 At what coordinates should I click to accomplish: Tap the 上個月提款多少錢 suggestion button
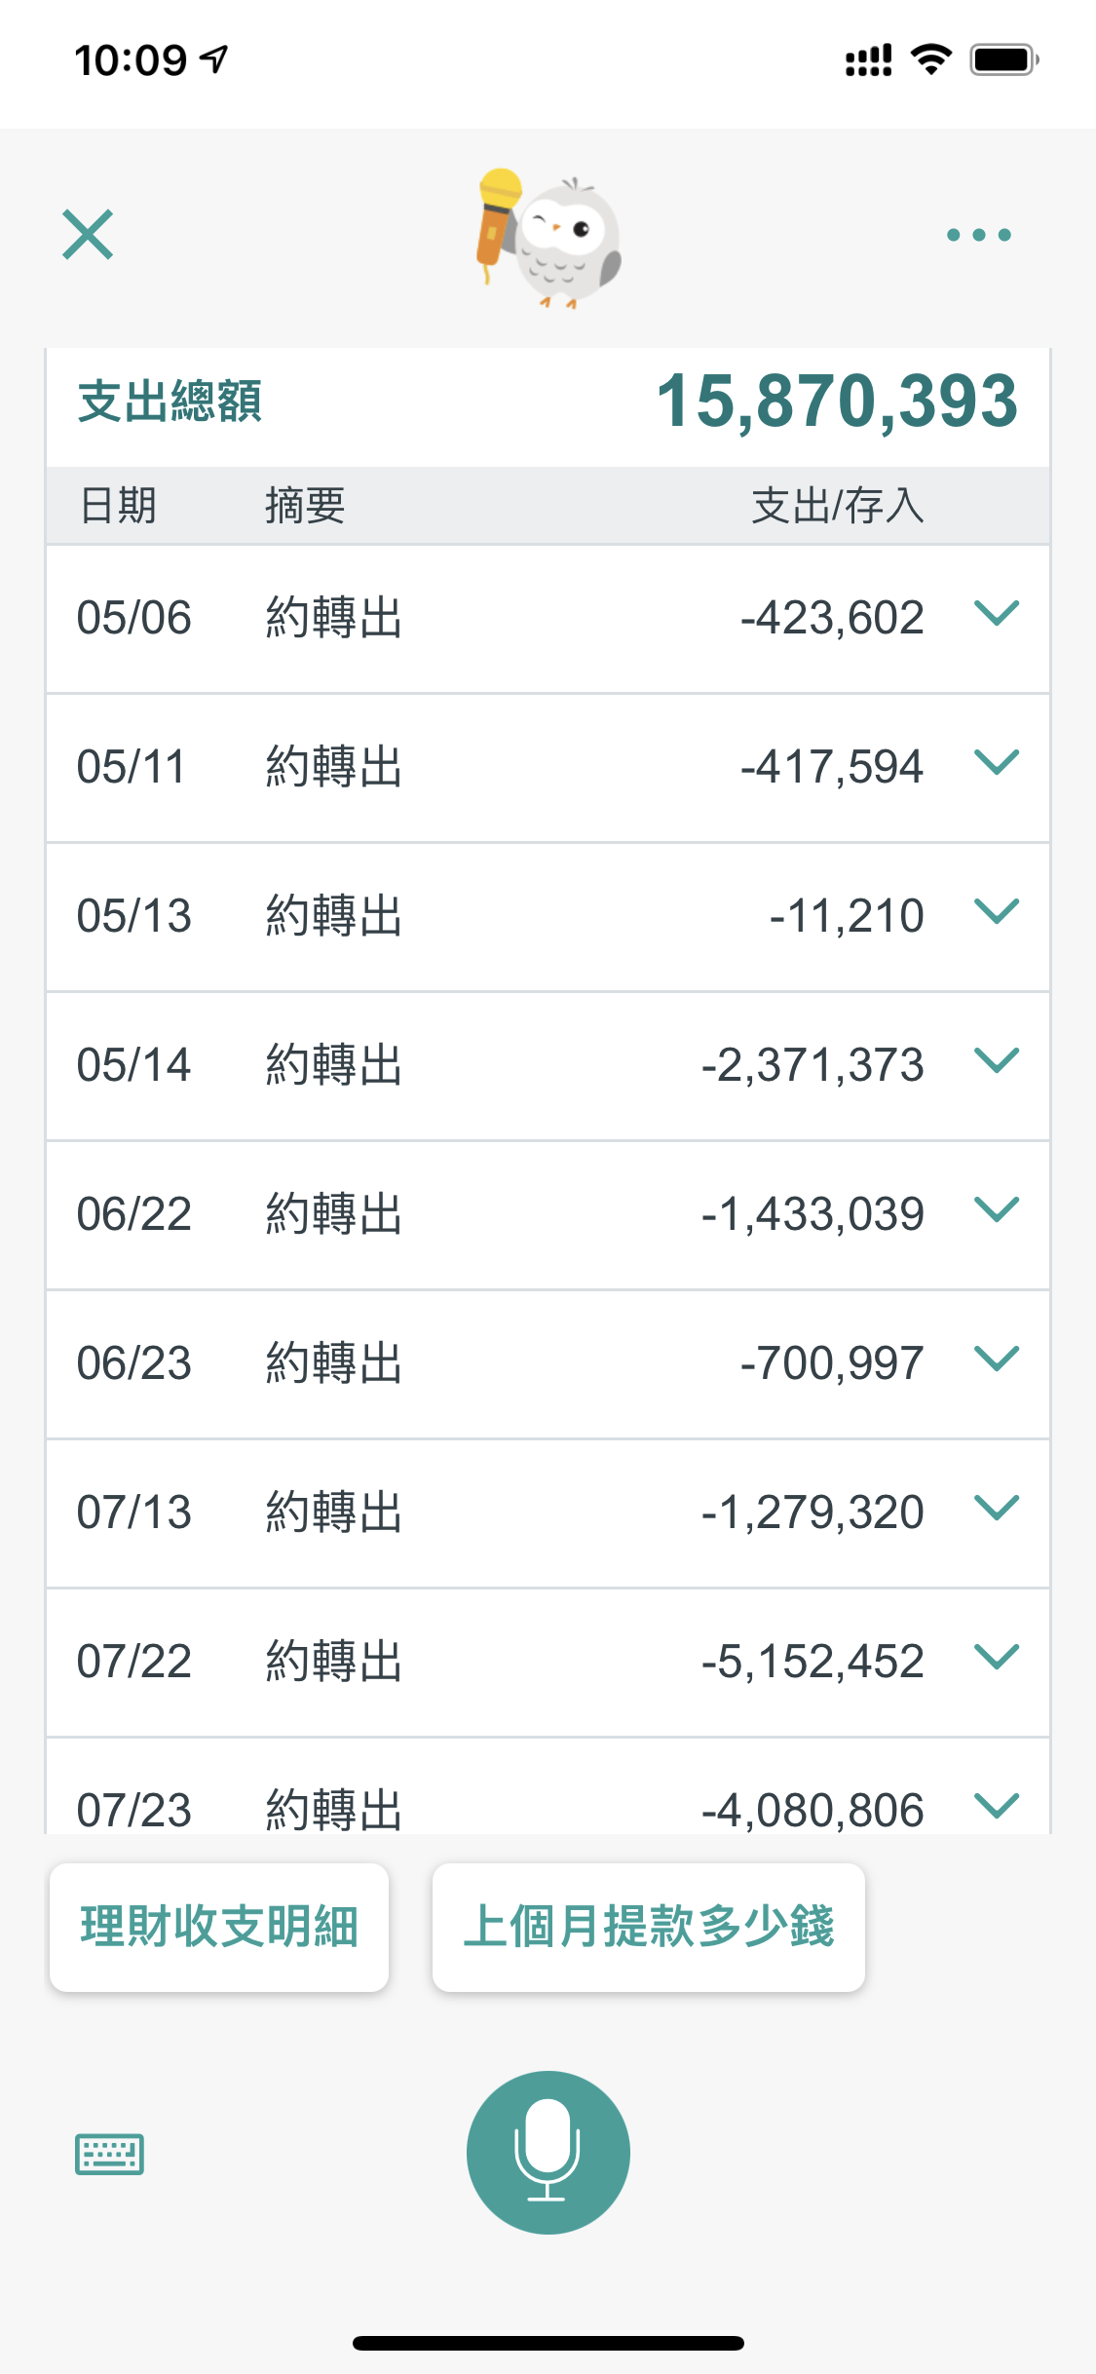pyautogui.click(x=648, y=1927)
